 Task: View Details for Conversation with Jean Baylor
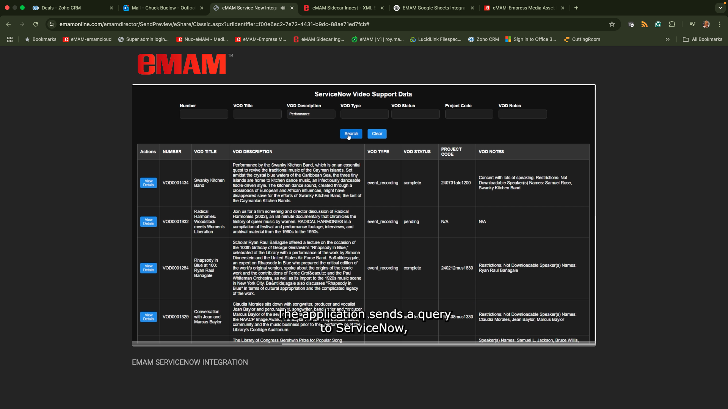149,317
